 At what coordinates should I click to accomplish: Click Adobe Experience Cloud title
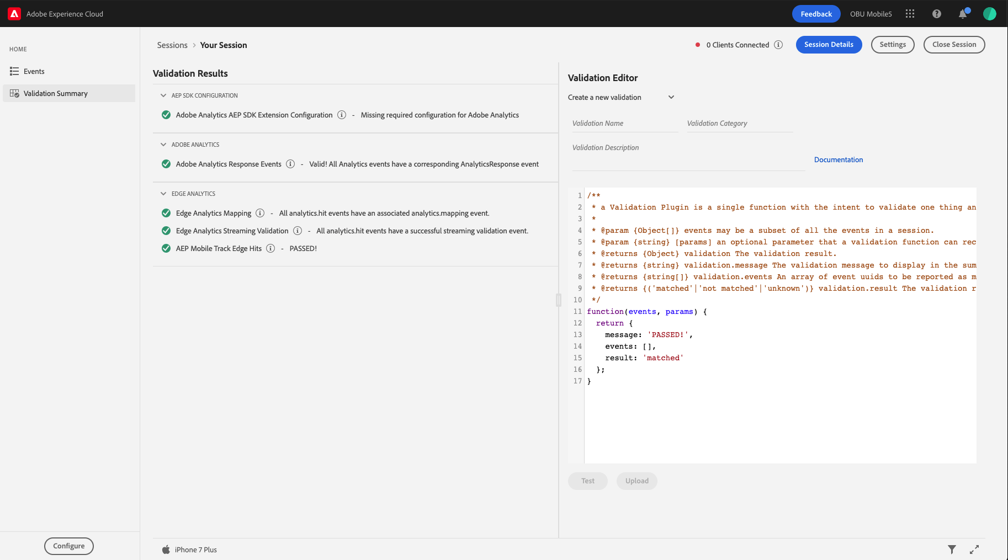click(65, 14)
